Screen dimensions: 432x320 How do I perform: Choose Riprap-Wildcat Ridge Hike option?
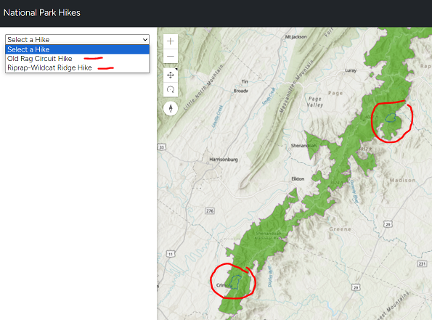77,67
